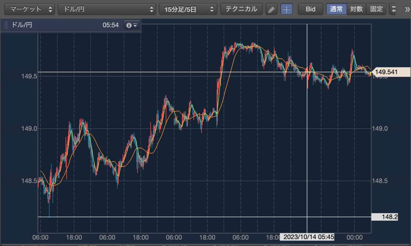
Task: Open the info dropdown in chart header
Action: 132,25
